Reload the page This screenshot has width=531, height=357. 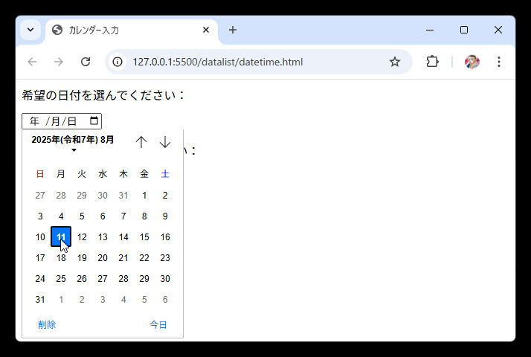pos(86,62)
